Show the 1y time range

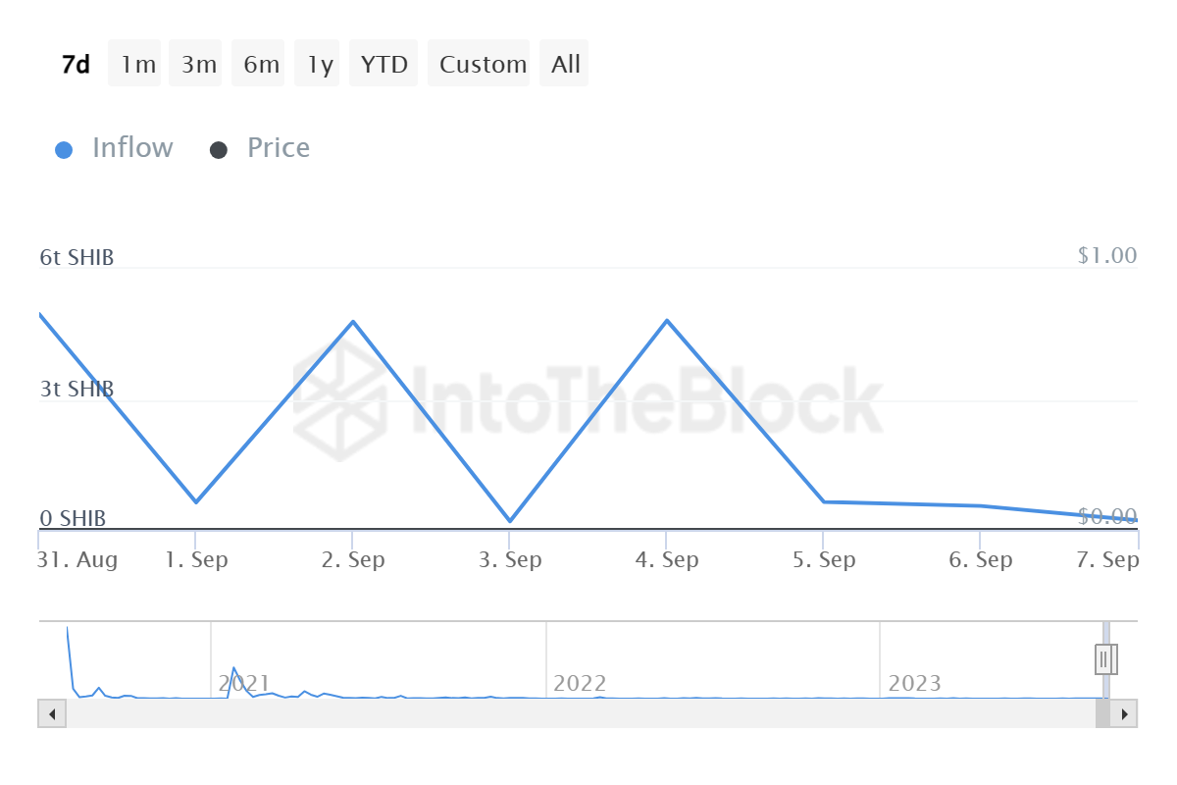point(320,64)
